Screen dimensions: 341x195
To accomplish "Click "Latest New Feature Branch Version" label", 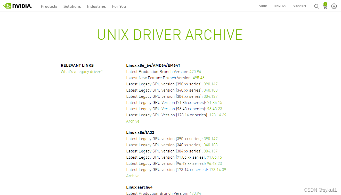I will (x=158, y=78).
